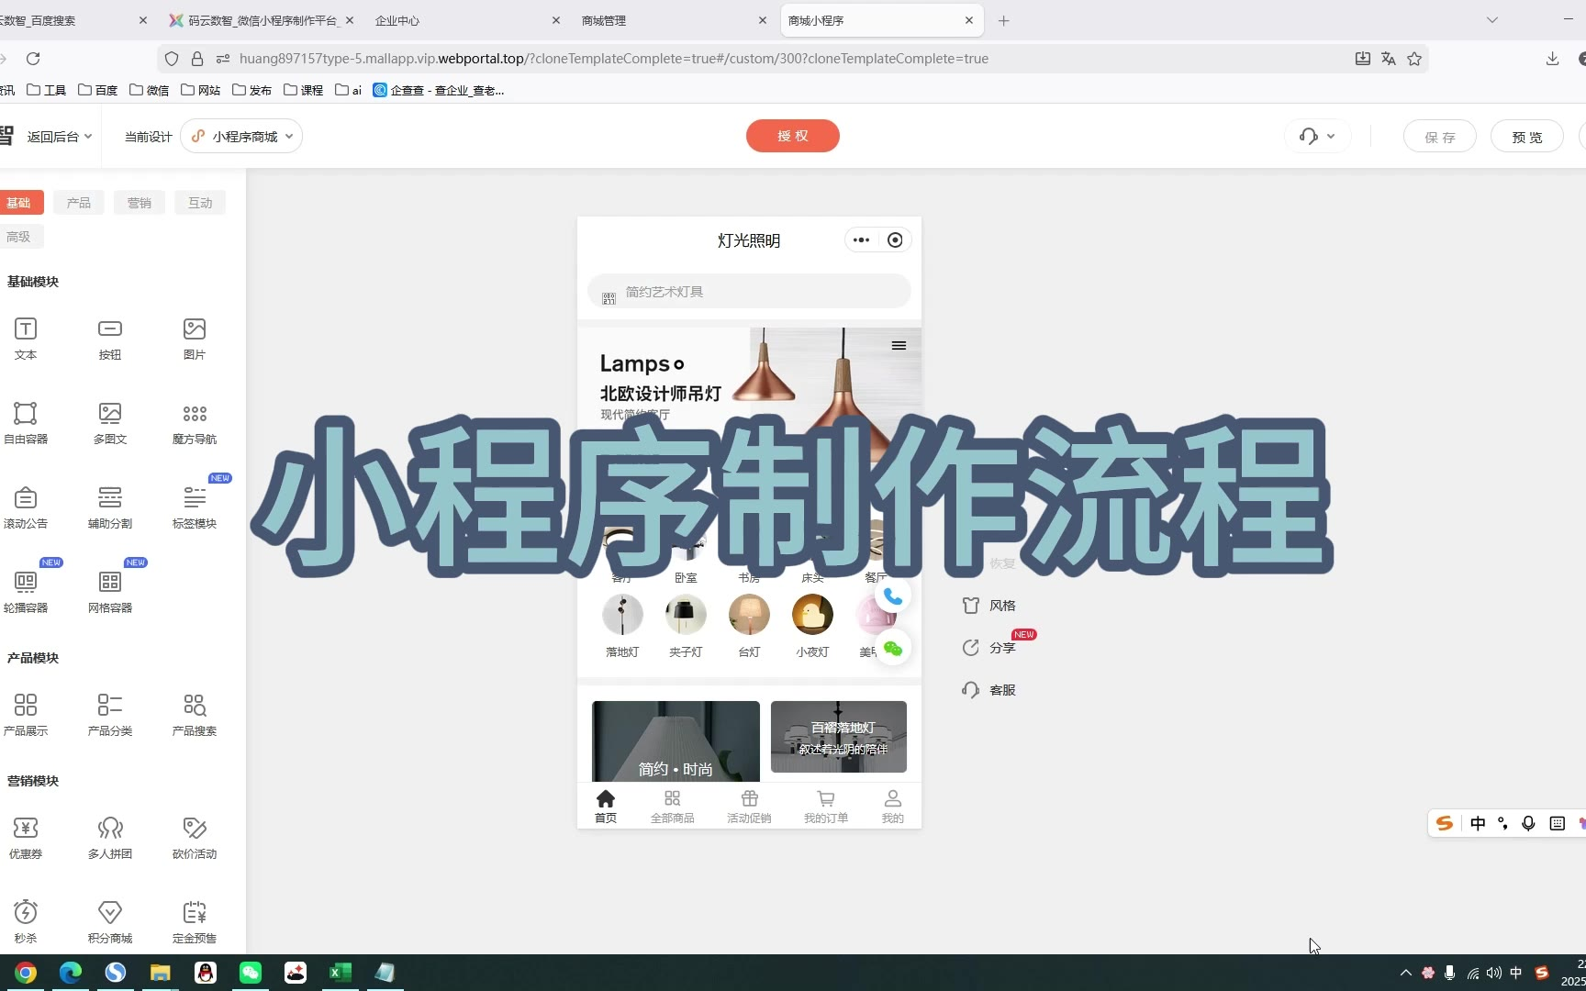This screenshot has width=1586, height=991.
Task: Switch to the 产品 module tab
Action: tap(79, 203)
